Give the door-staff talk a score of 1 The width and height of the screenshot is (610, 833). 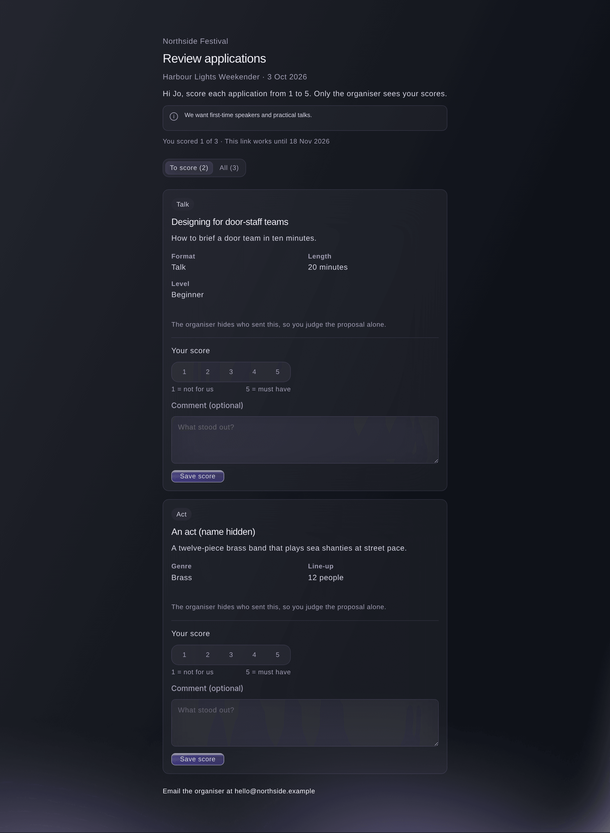point(184,372)
